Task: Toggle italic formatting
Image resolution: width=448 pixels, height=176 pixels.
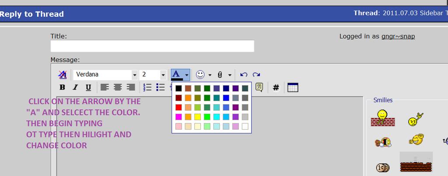Action: click(x=75, y=87)
